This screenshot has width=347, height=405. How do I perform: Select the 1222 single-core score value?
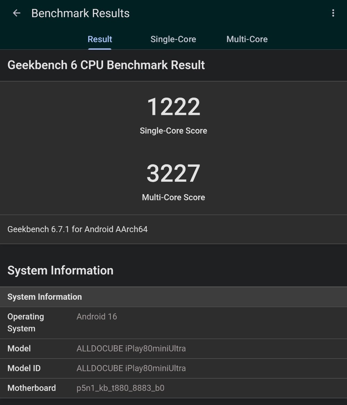click(x=173, y=106)
